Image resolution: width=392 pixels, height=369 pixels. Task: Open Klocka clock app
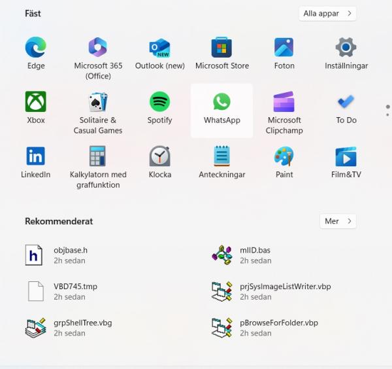pyautogui.click(x=160, y=156)
